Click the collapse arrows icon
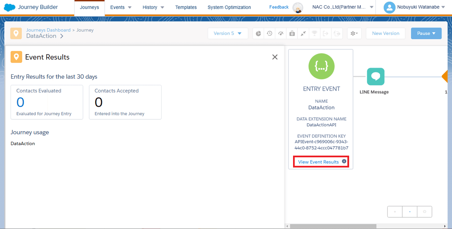This screenshot has width=452, height=229. click(303, 33)
